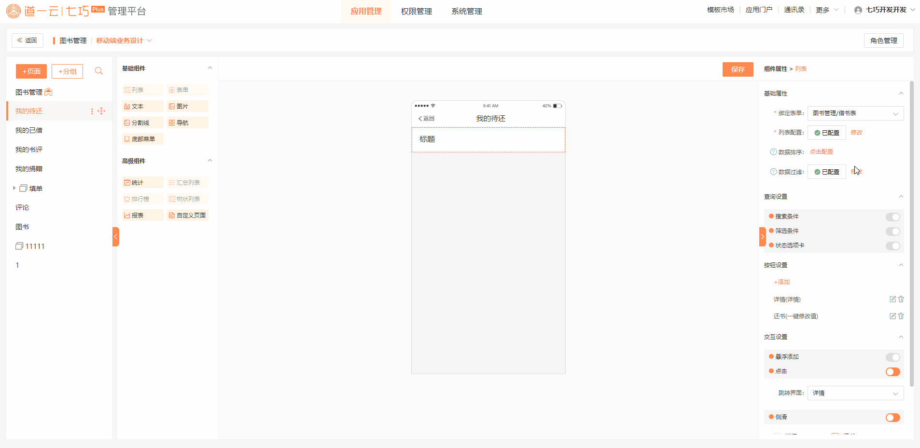The image size is (920, 448).
Task: Select the 统计 advanced component
Action: (x=143, y=183)
